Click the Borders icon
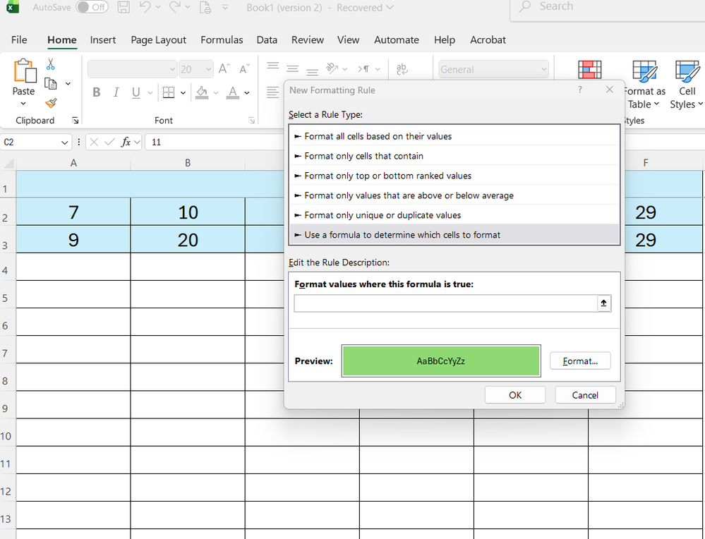Screen dimensions: 705x539 pyautogui.click(x=169, y=92)
